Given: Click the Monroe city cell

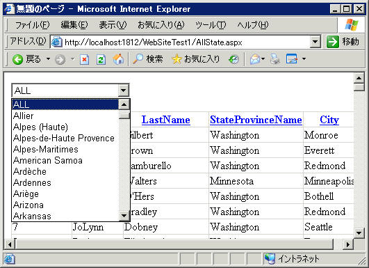Looking at the screenshot, I should click(329, 135).
